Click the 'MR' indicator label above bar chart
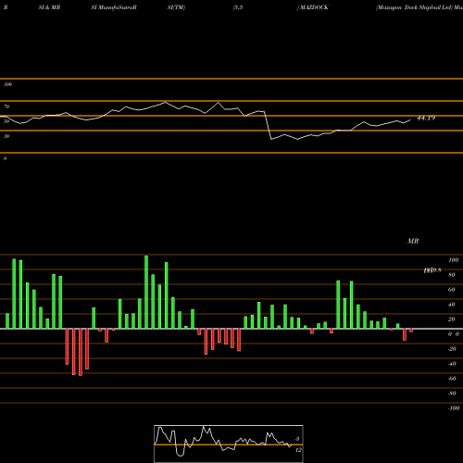 pyautogui.click(x=413, y=241)
